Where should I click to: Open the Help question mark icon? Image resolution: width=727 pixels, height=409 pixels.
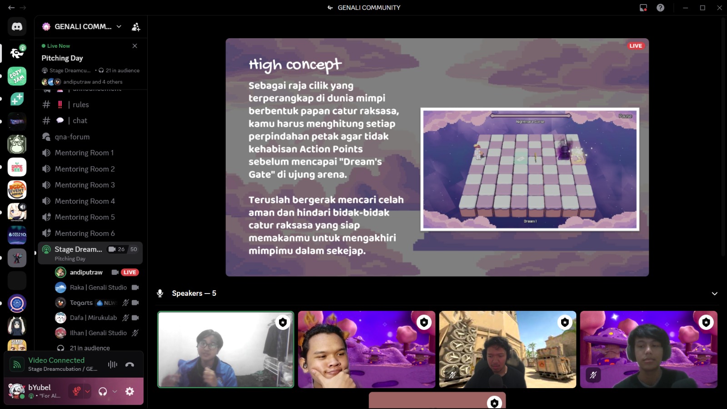660,8
